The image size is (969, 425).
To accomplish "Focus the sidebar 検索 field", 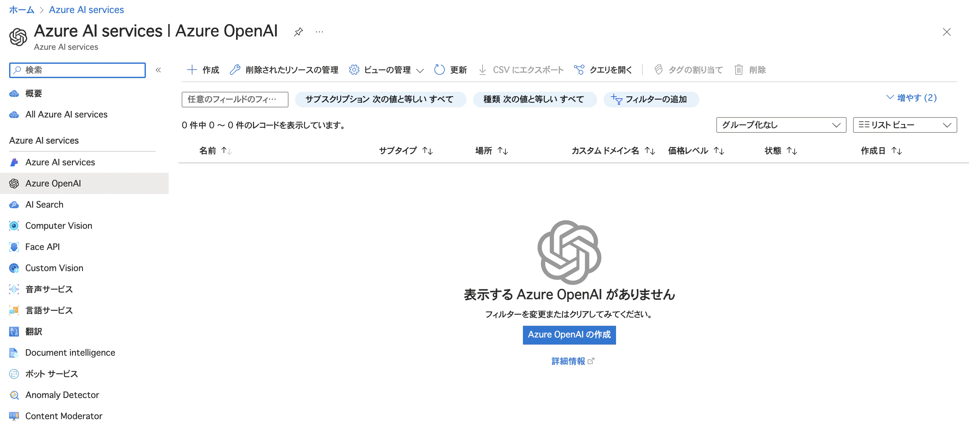I will [77, 70].
